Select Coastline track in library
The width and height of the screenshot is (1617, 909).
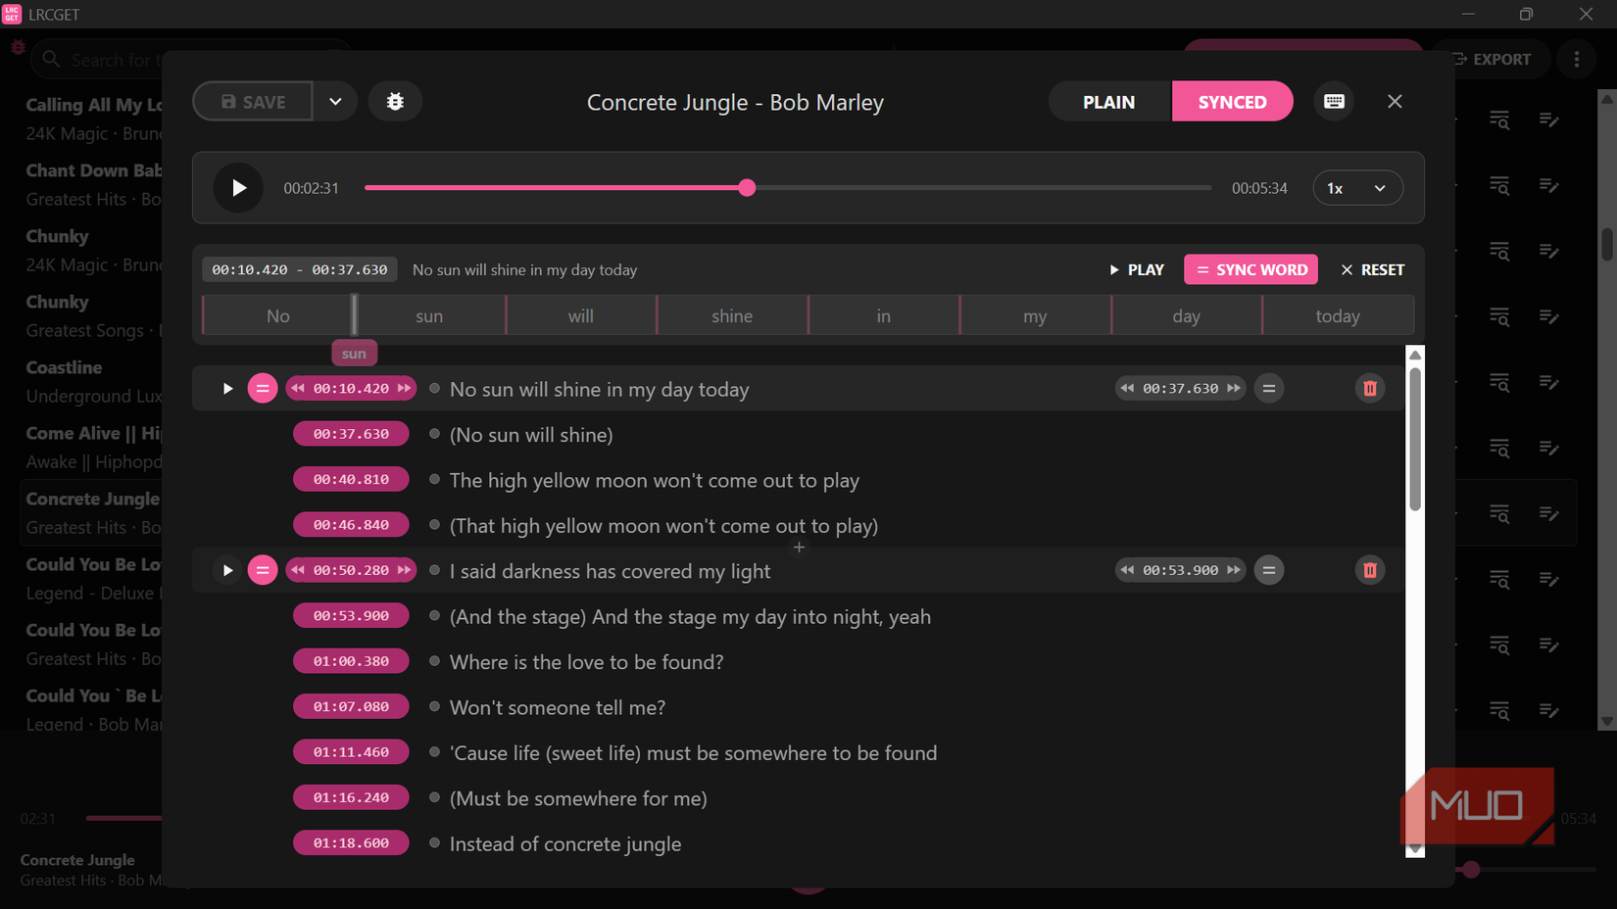click(93, 381)
